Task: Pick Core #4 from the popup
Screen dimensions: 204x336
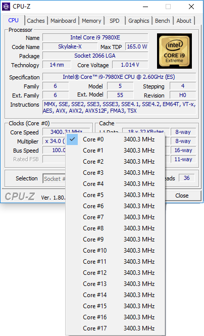Action: [115, 184]
